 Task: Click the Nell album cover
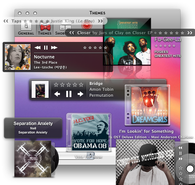33,159
